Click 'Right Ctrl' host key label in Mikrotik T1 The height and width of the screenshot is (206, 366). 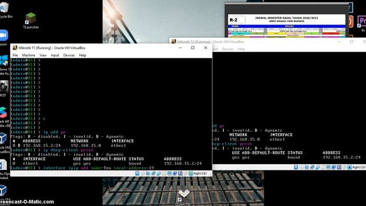click(x=200, y=173)
